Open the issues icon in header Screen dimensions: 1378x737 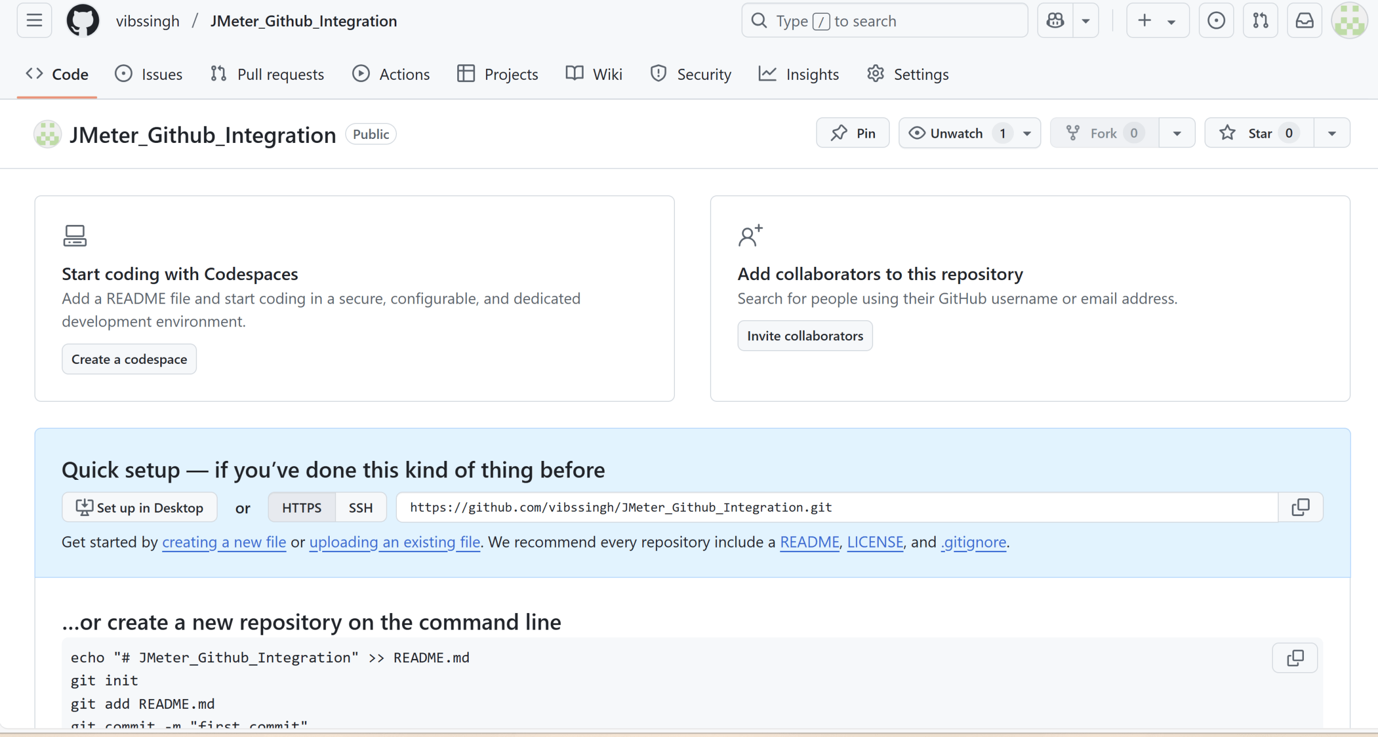pyautogui.click(x=1216, y=21)
